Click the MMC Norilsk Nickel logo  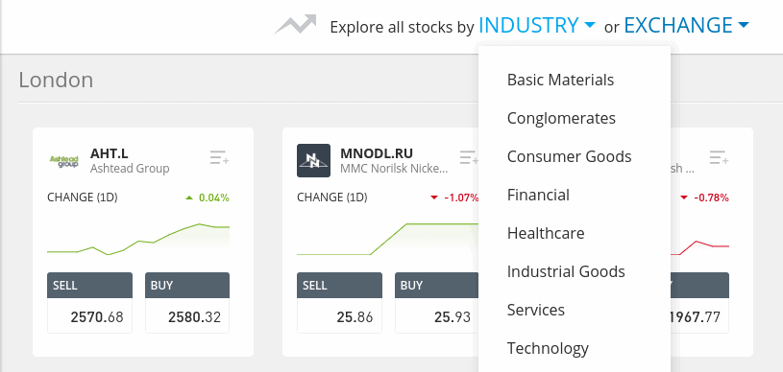(x=313, y=160)
